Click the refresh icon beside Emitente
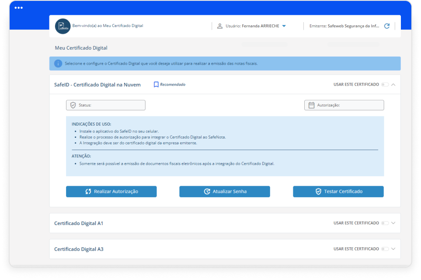421x280 pixels. (x=386, y=26)
